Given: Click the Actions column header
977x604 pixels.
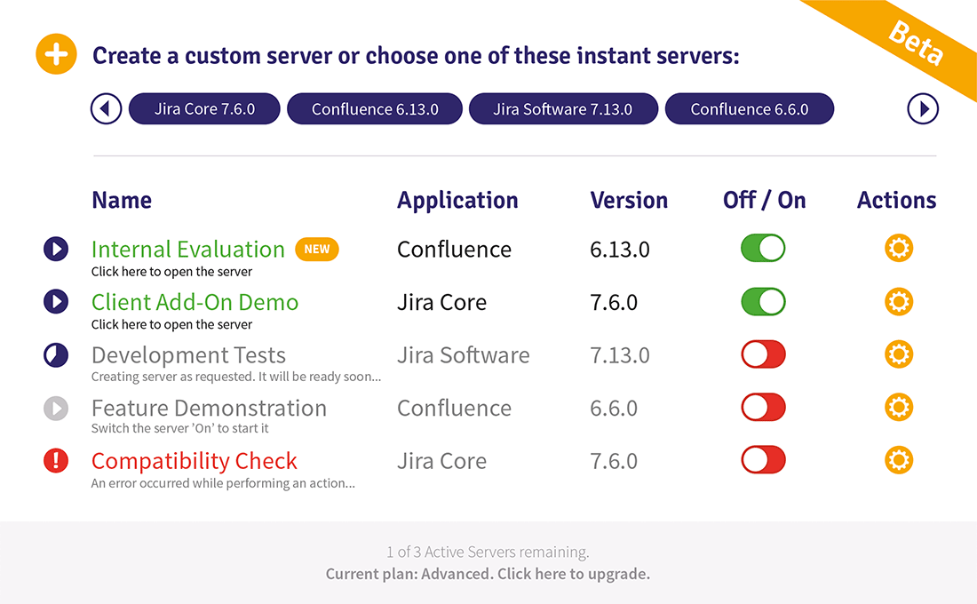Looking at the screenshot, I should [x=897, y=200].
